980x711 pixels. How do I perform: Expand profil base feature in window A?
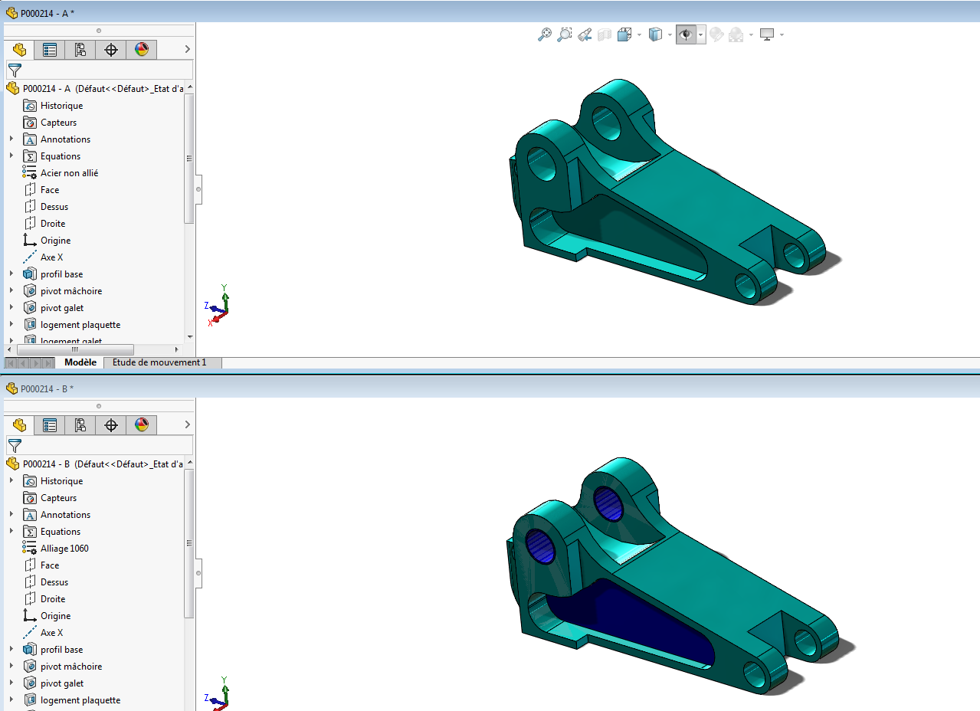click(x=11, y=274)
